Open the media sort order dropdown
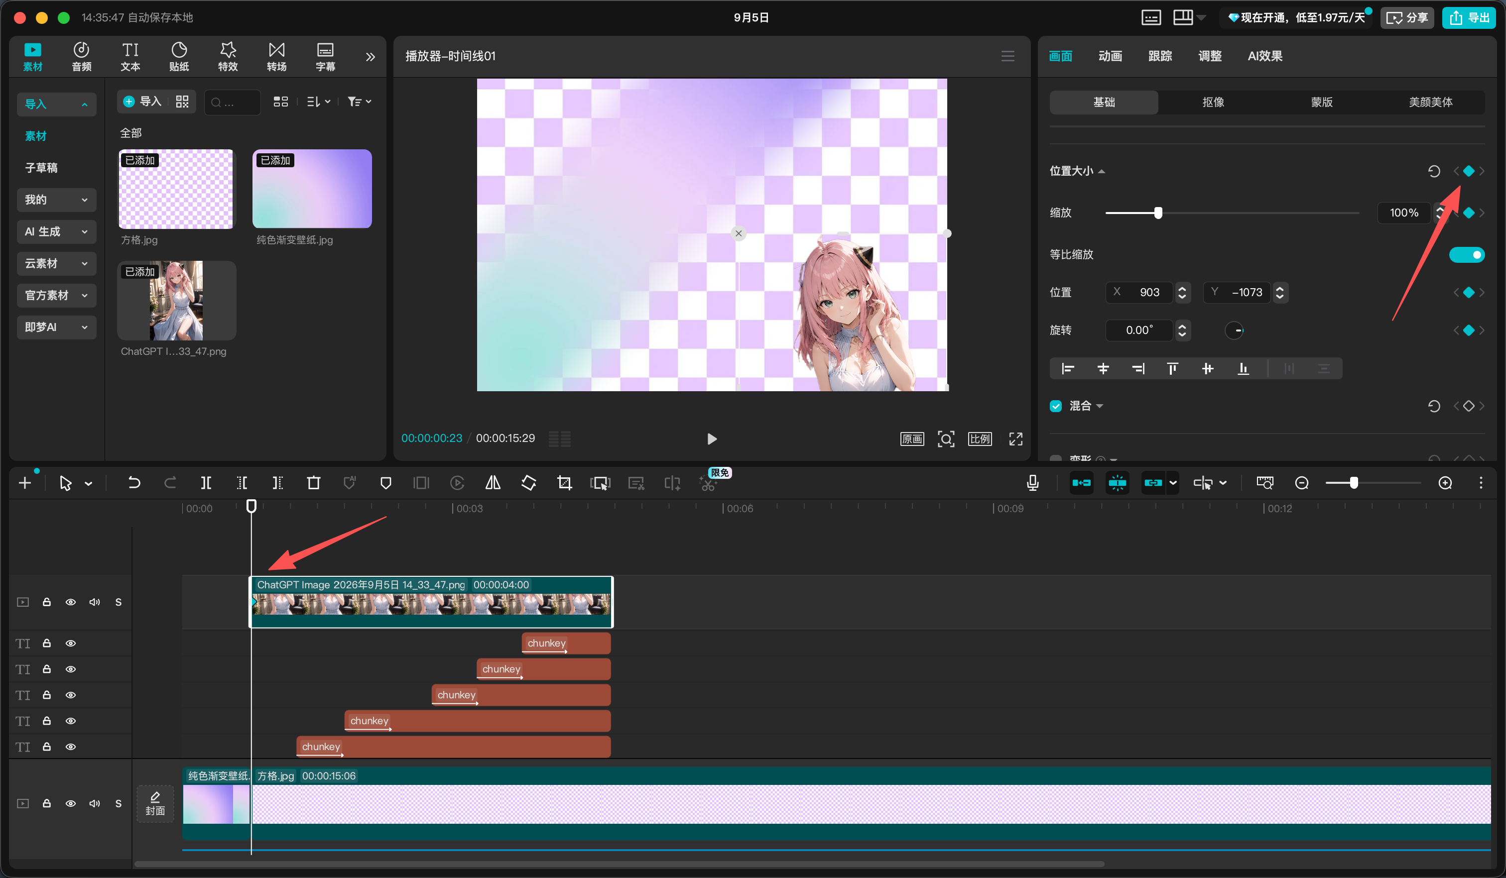The height and width of the screenshot is (878, 1506). point(319,102)
